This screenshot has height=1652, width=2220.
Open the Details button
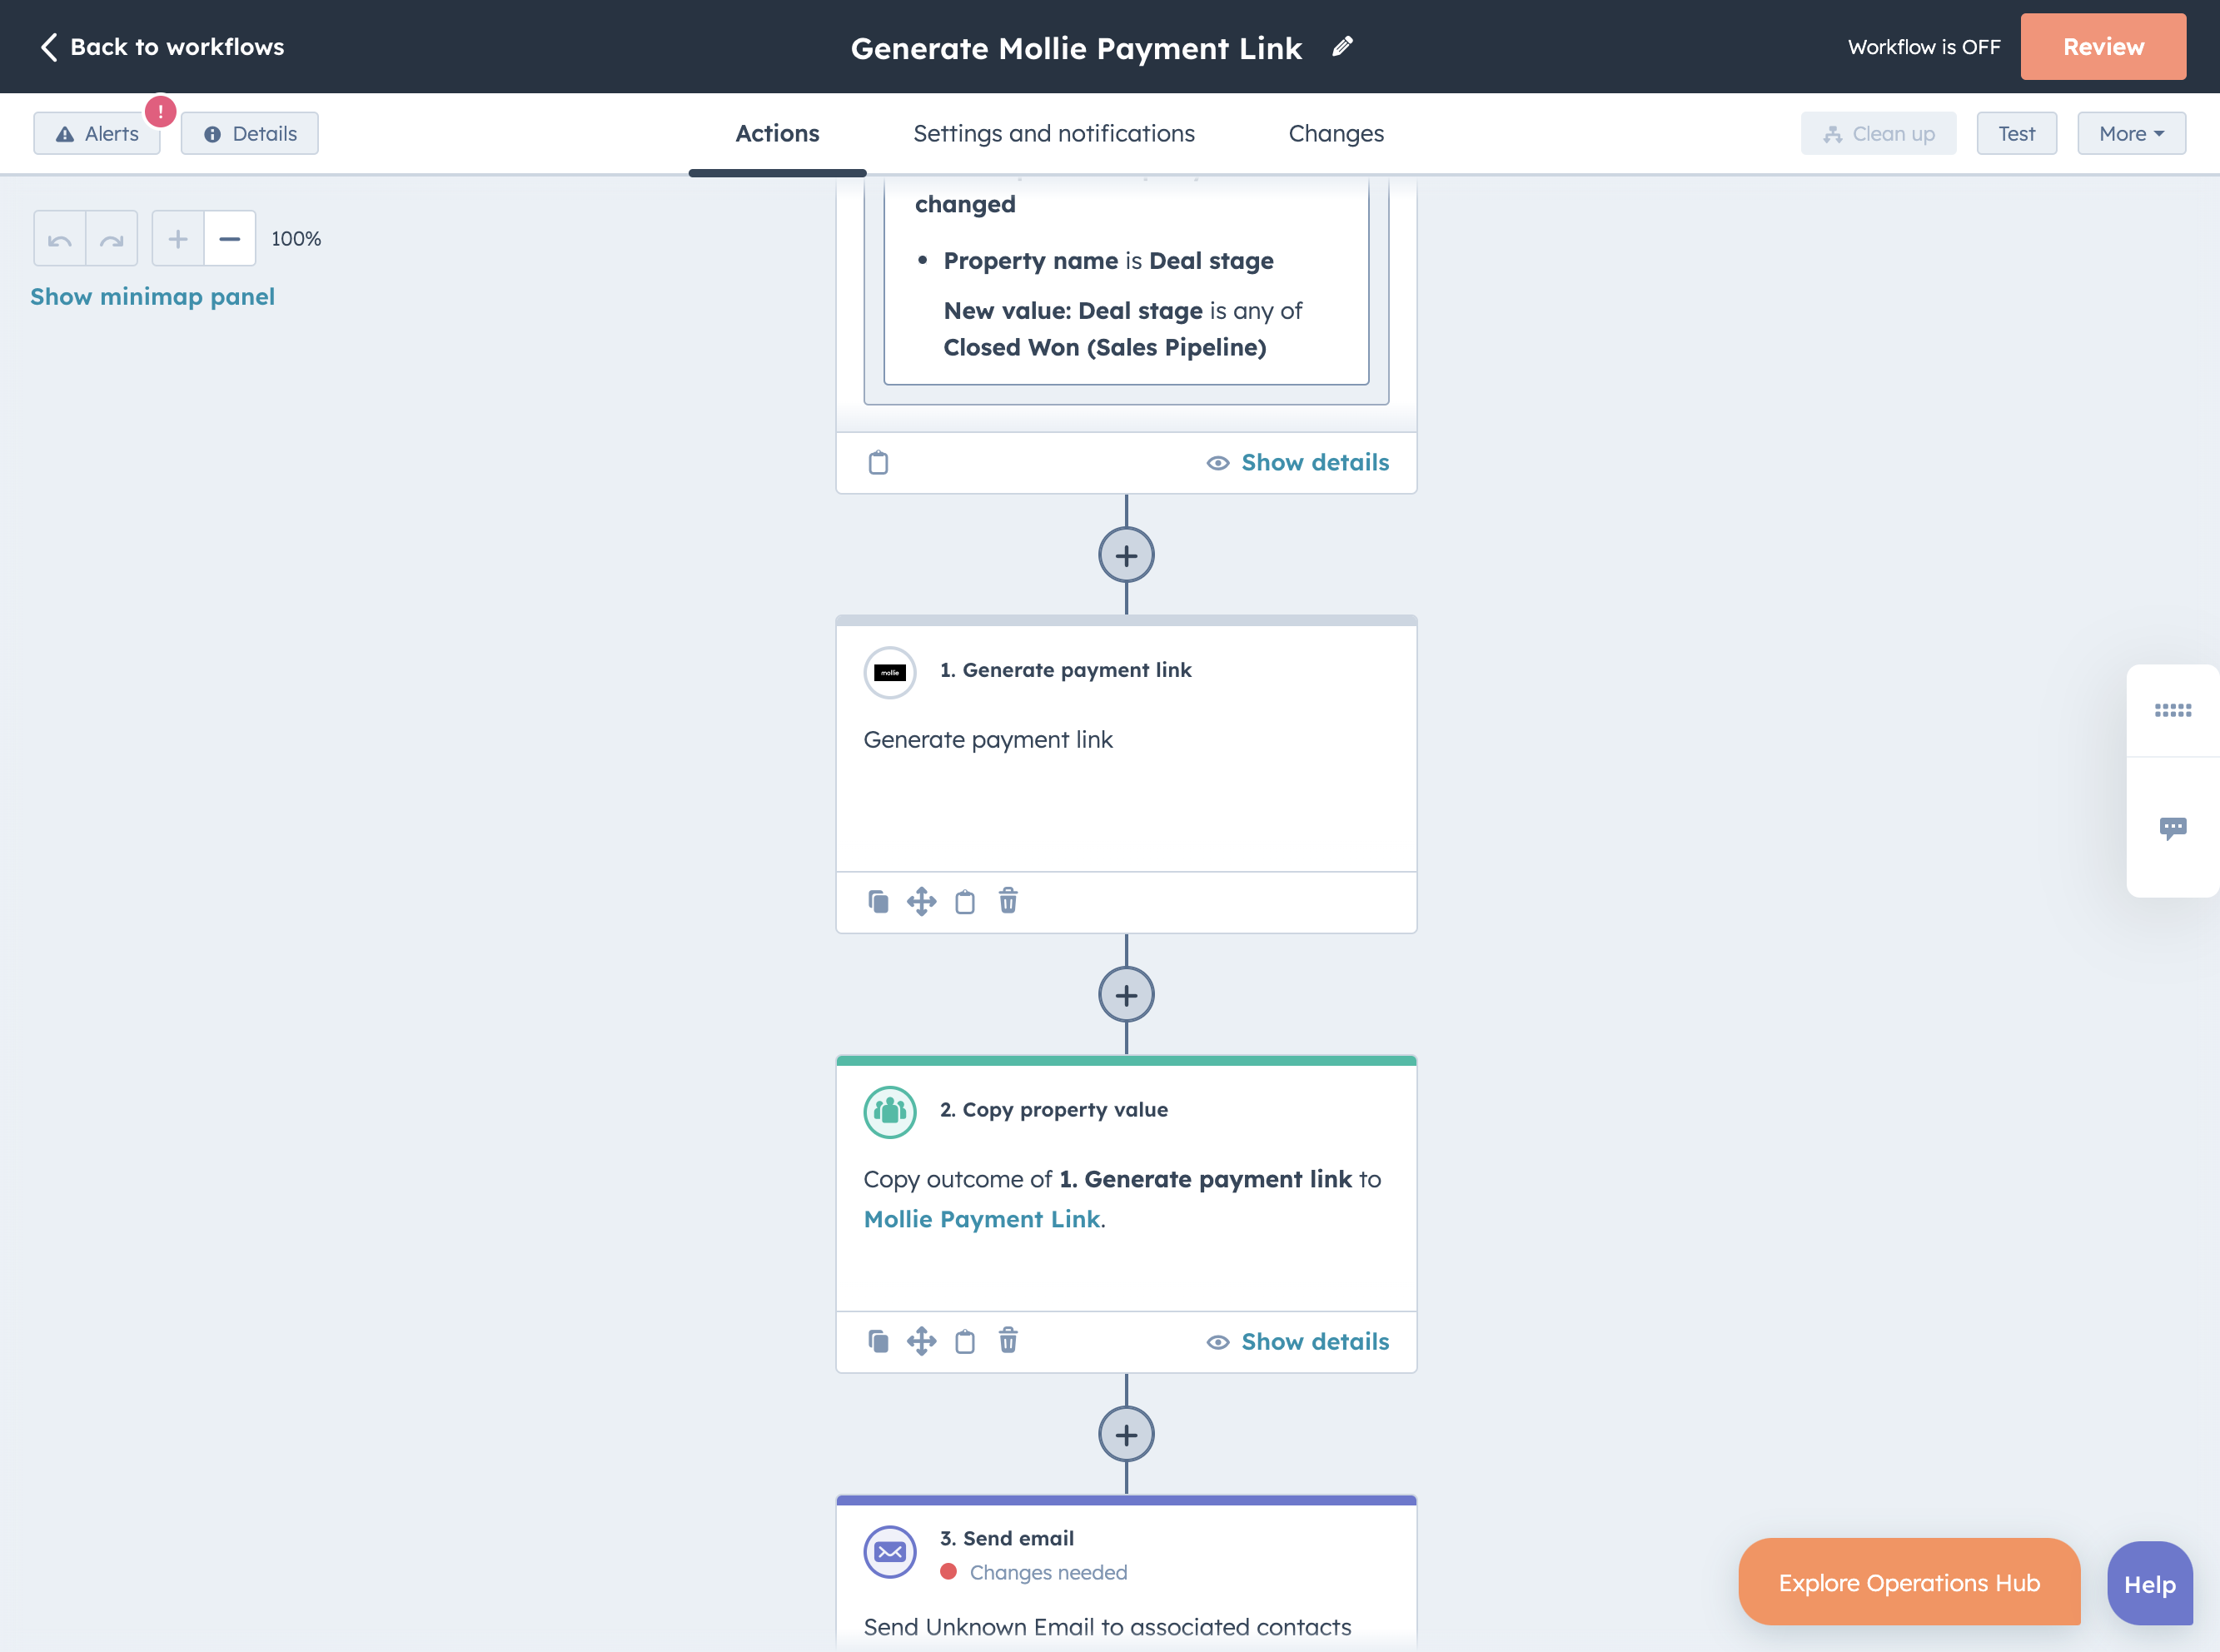[250, 133]
